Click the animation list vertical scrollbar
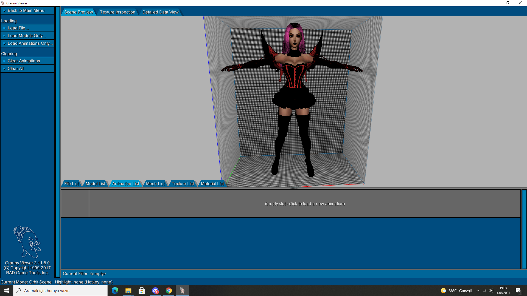The image size is (527, 296). click(x=524, y=229)
